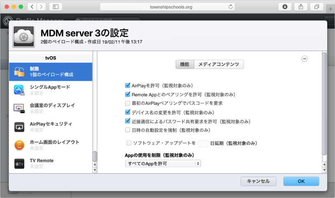Image resolution: width=335 pixels, height=198 pixels.
Task: Click the settings pane scrollbar thumb
Action: (324, 104)
